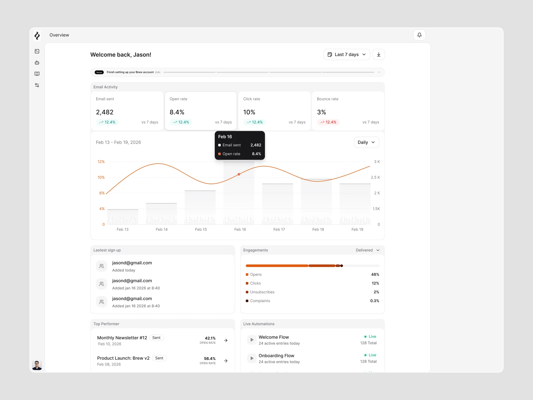Select the Email sent metric card

pyautogui.click(x=127, y=111)
